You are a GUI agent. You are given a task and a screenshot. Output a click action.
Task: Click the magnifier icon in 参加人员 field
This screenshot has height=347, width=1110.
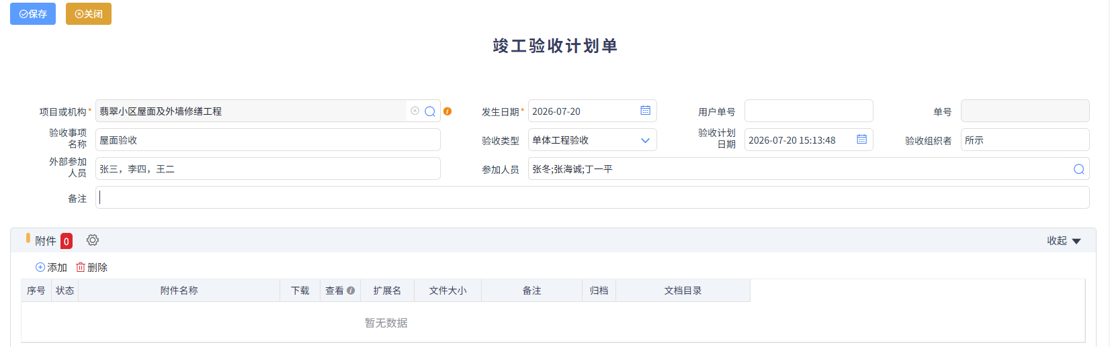click(1079, 169)
